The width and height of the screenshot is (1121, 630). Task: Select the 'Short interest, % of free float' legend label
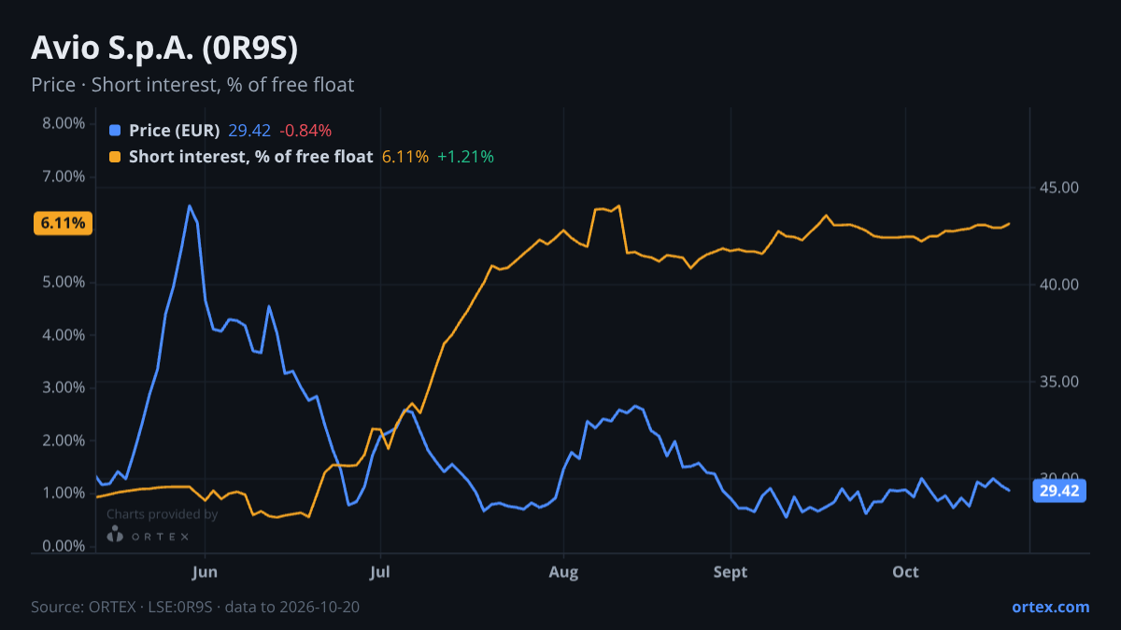tap(250, 157)
